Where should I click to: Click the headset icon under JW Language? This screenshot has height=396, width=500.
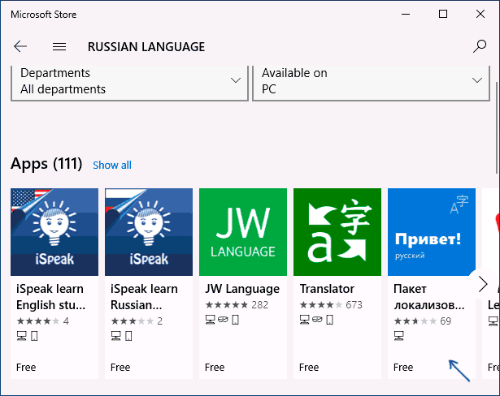click(223, 319)
